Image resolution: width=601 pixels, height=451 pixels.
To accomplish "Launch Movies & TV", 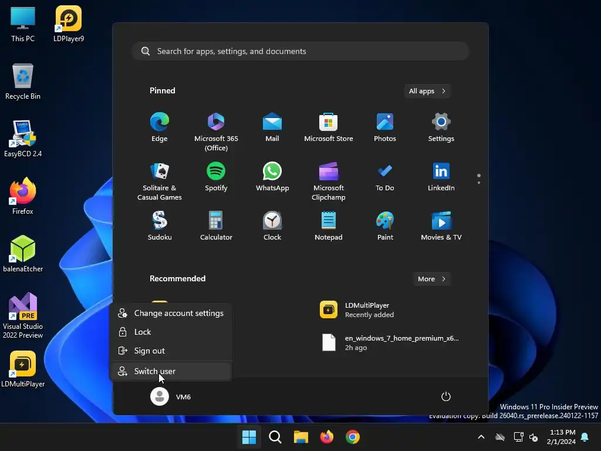I will 441,226.
